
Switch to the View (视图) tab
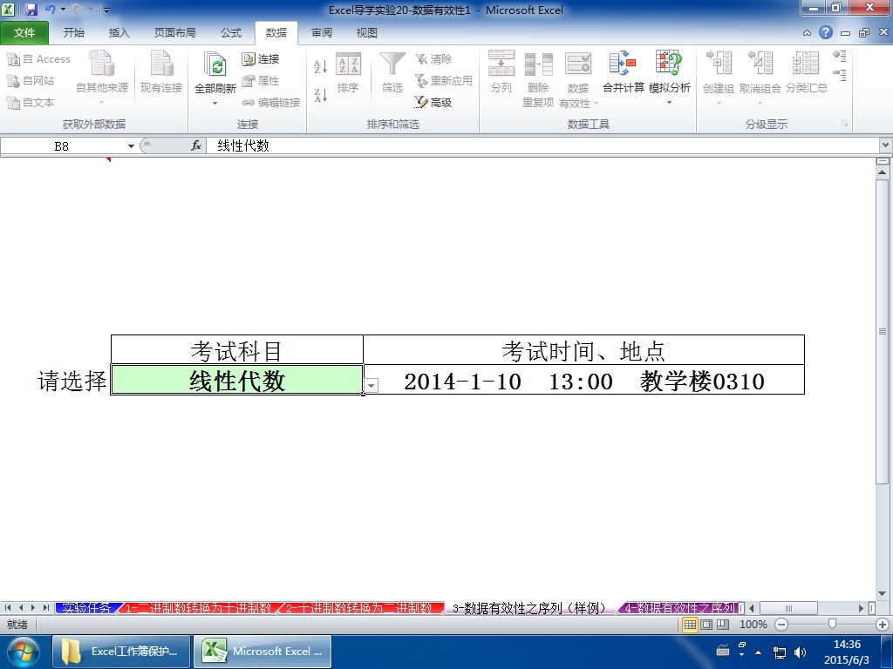367,32
